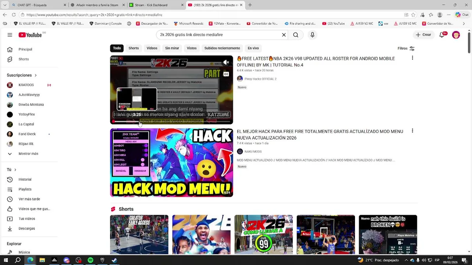
Task: Seek on the video preview progress bar
Action: point(171,121)
